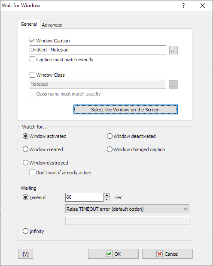Uncheck the Window Caption checkbox

point(32,41)
